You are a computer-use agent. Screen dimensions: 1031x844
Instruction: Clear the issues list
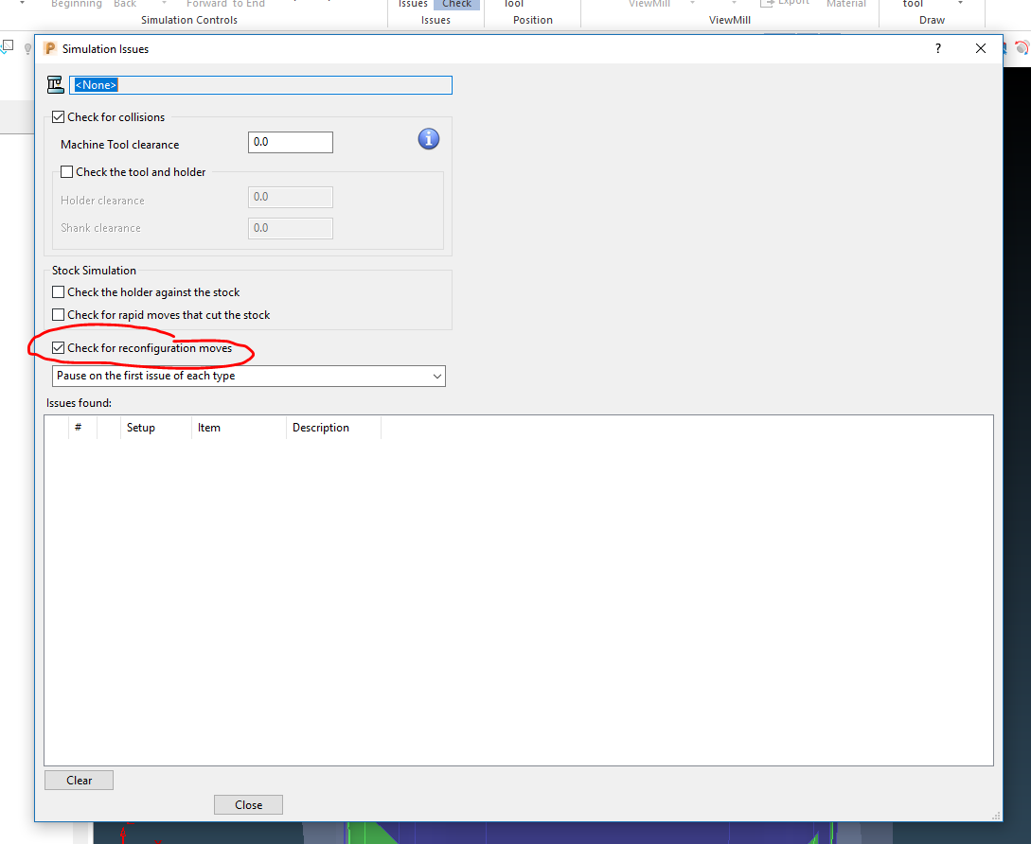79,780
